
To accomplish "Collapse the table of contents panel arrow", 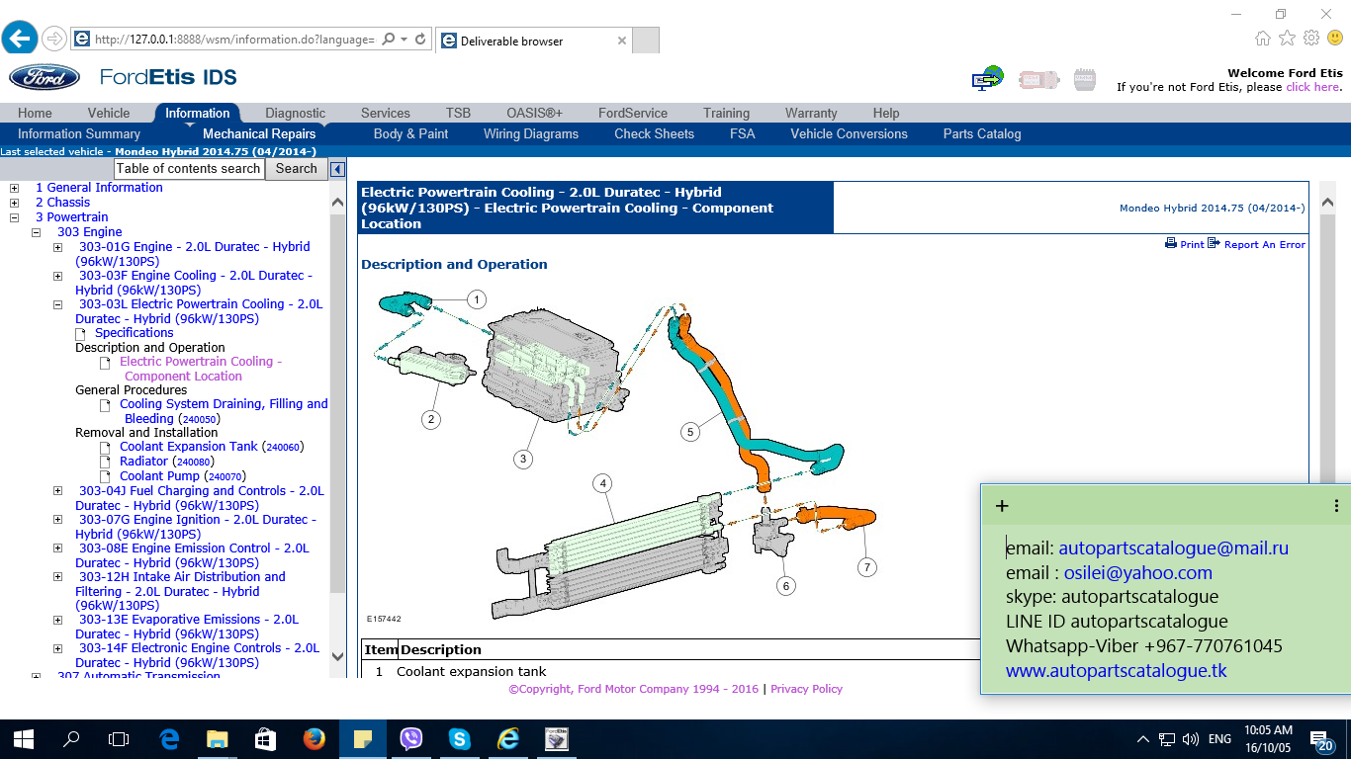I will click(x=337, y=169).
